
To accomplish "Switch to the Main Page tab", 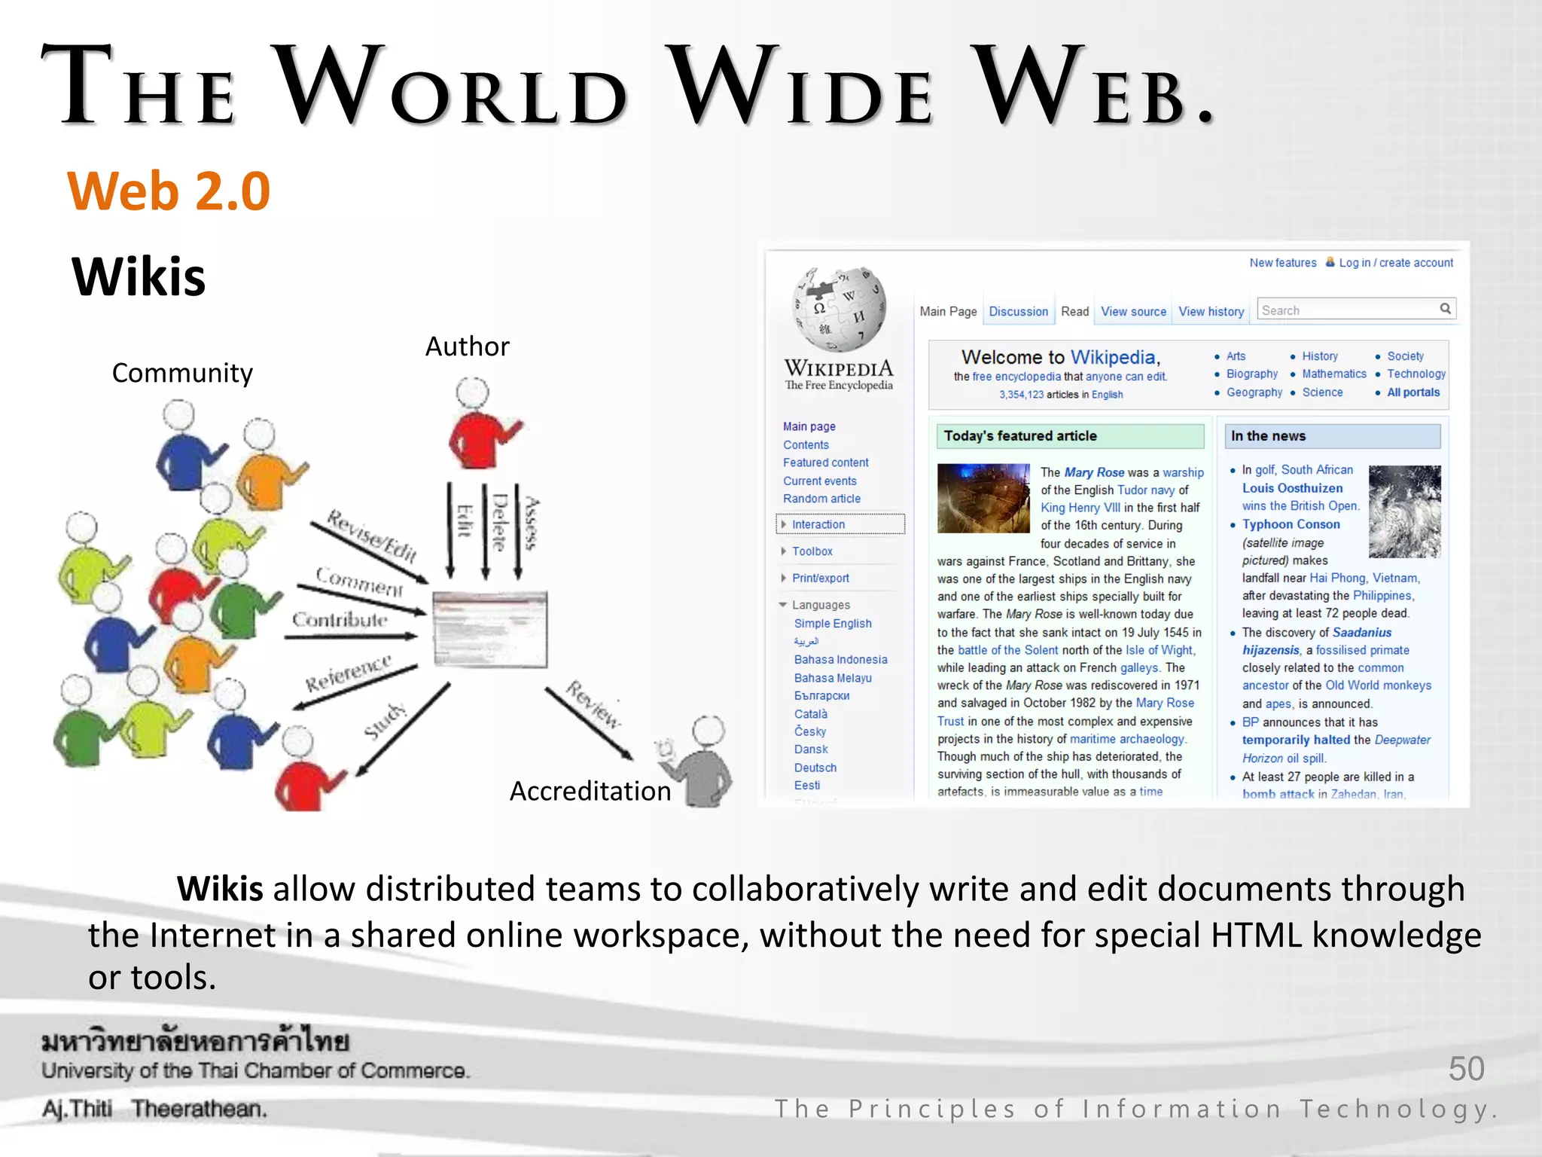I will [x=948, y=311].
